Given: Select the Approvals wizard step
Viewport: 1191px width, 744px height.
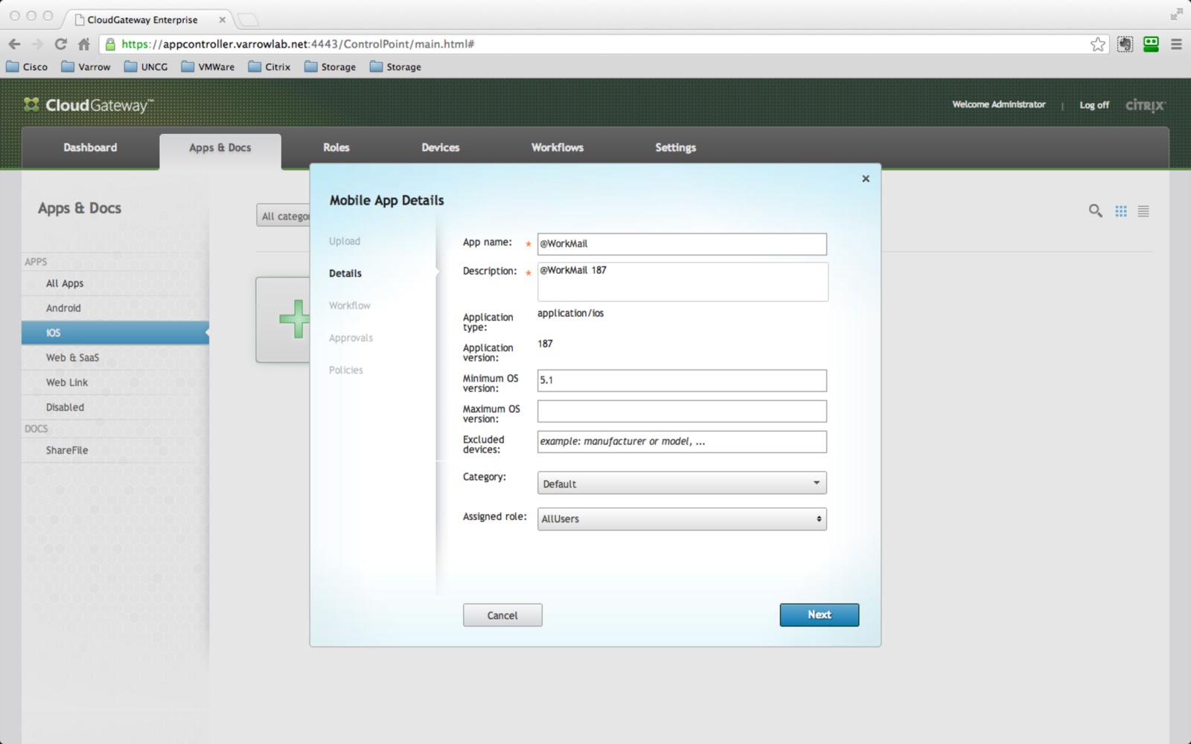Looking at the screenshot, I should 351,338.
